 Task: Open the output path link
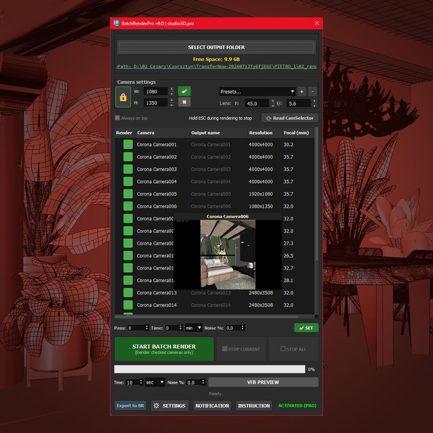click(x=216, y=67)
